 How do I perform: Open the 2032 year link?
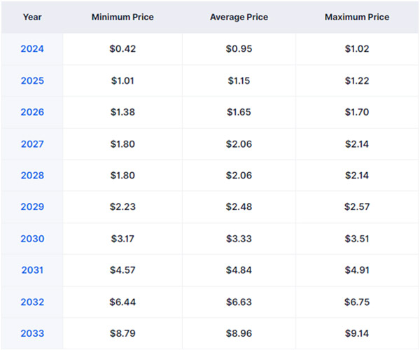pyautogui.click(x=32, y=302)
